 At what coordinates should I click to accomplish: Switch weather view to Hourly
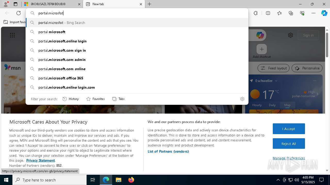(257, 105)
